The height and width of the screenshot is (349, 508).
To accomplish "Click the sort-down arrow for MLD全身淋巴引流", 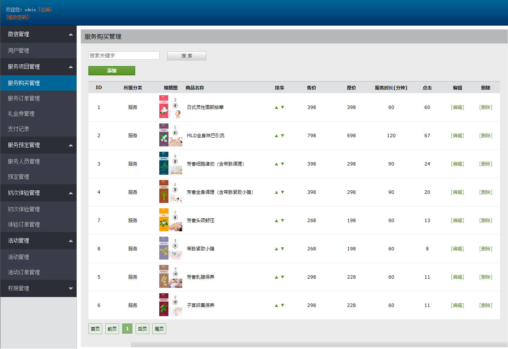I will tap(283, 136).
